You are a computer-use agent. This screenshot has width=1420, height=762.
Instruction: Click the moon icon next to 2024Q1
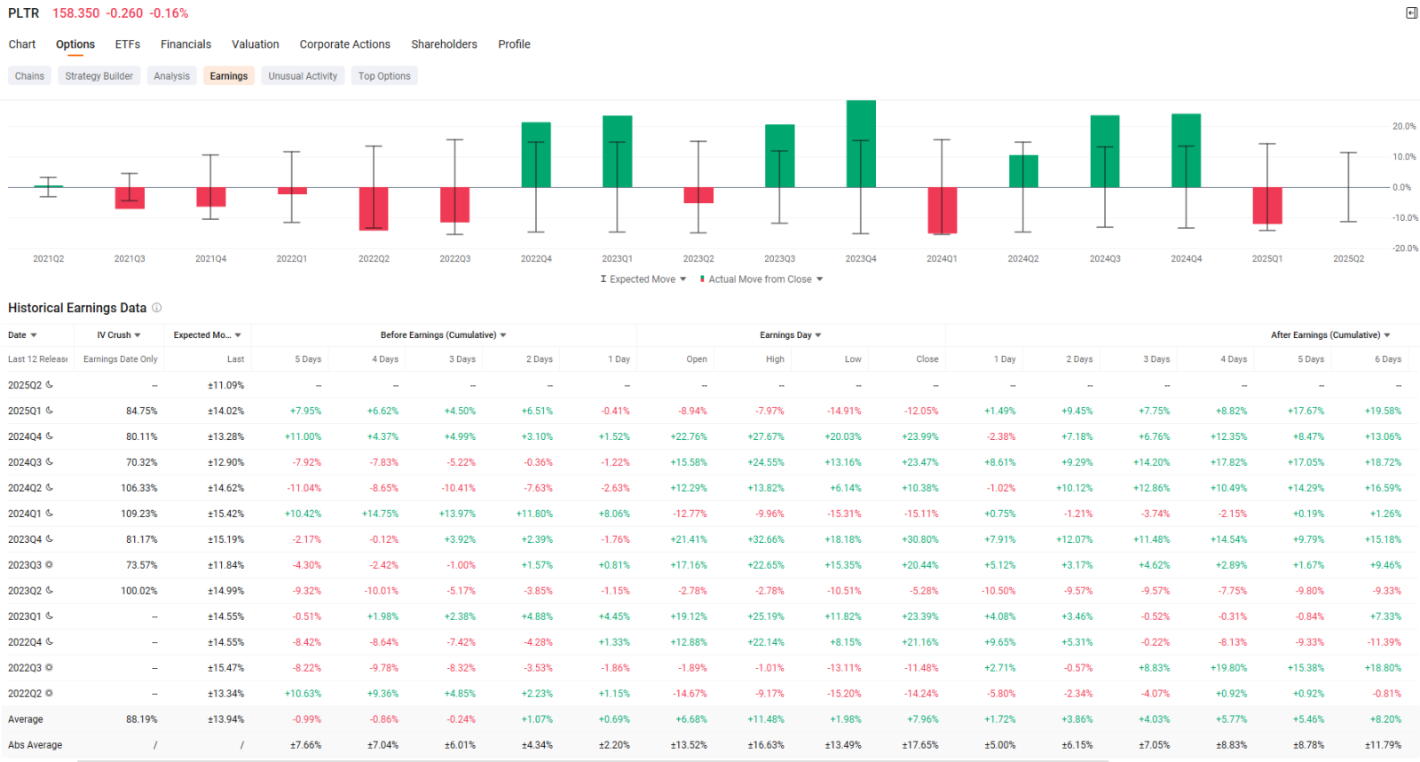(50, 514)
